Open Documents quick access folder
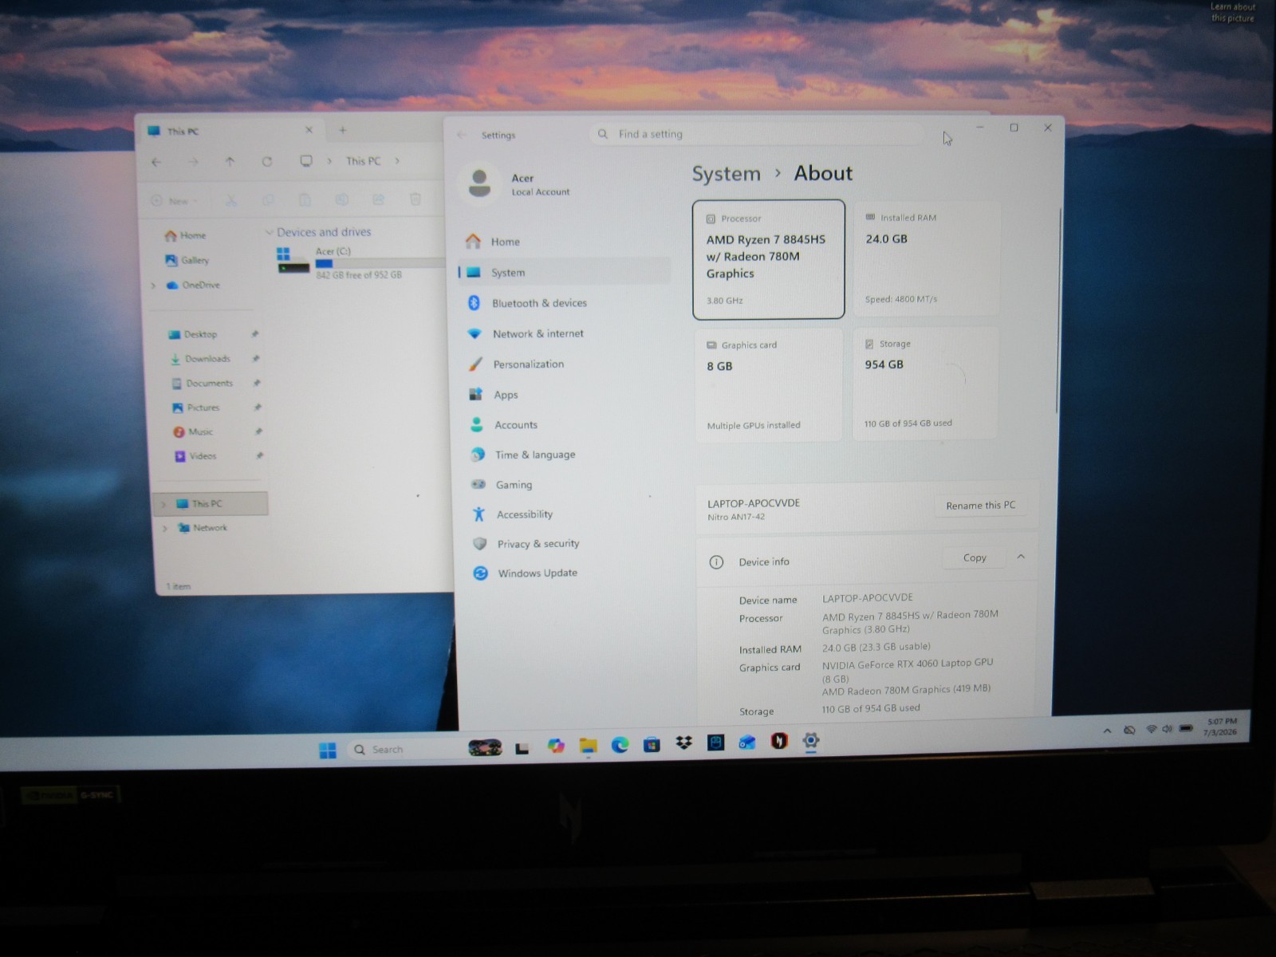This screenshot has width=1276, height=957. (203, 384)
